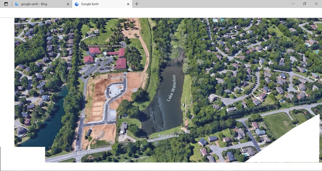Click the school graduation-cap map marker
This screenshot has height=171, width=322.
(x=105, y=53)
